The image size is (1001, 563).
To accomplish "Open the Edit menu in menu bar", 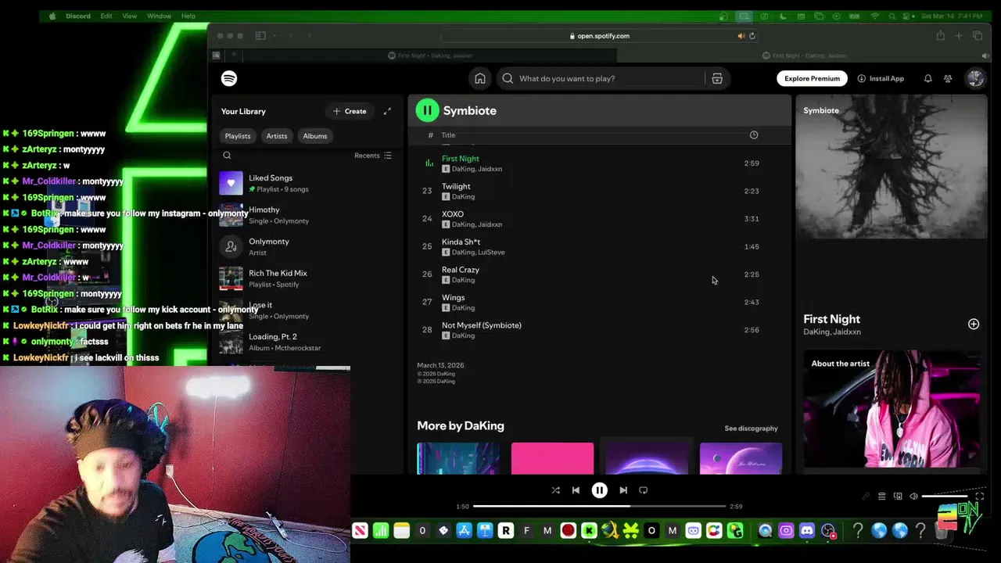I will point(106,16).
